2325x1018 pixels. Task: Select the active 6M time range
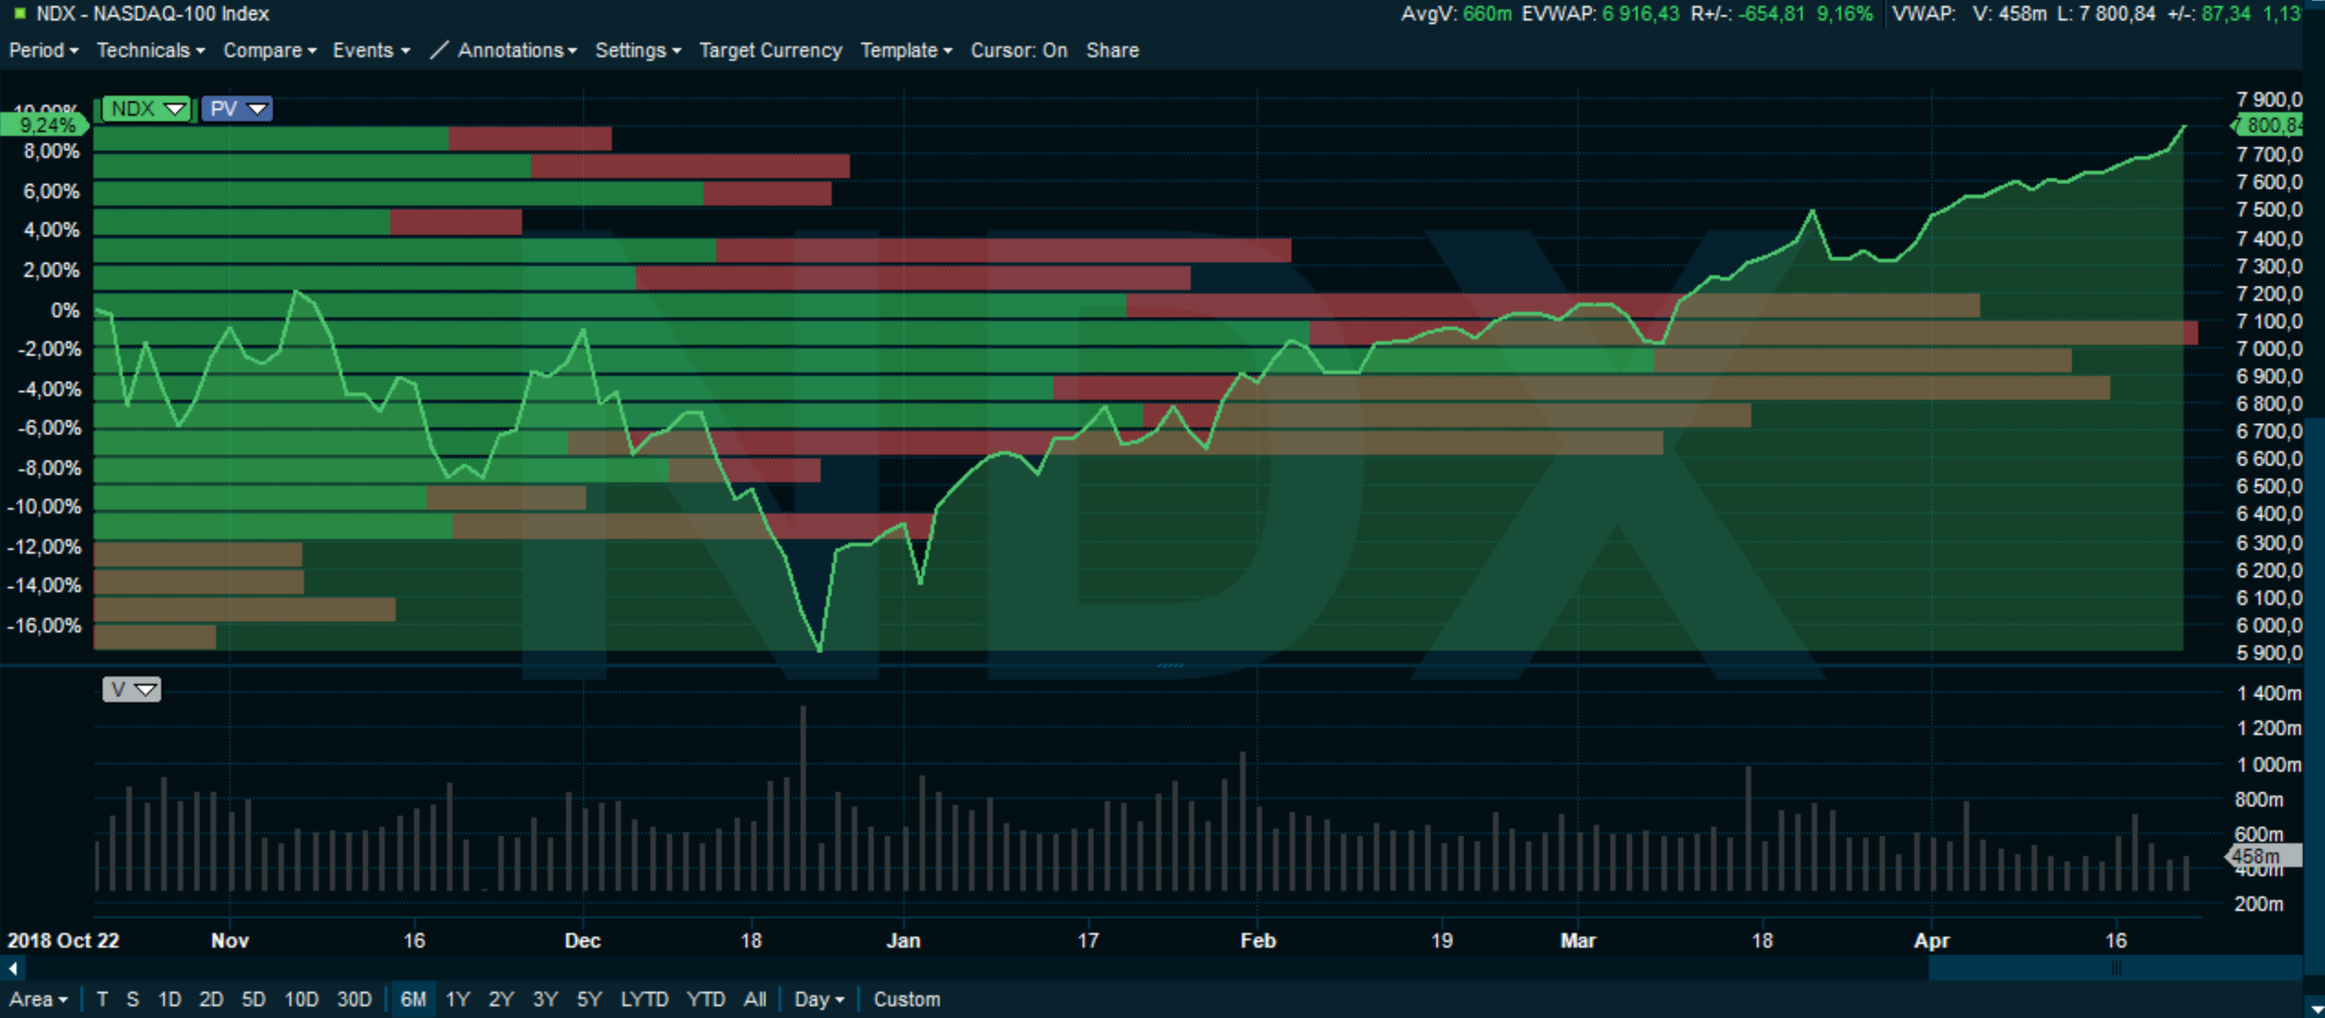[x=413, y=999]
